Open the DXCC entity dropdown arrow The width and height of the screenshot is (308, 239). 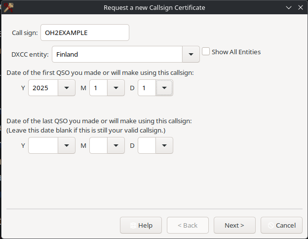pyautogui.click(x=191, y=54)
